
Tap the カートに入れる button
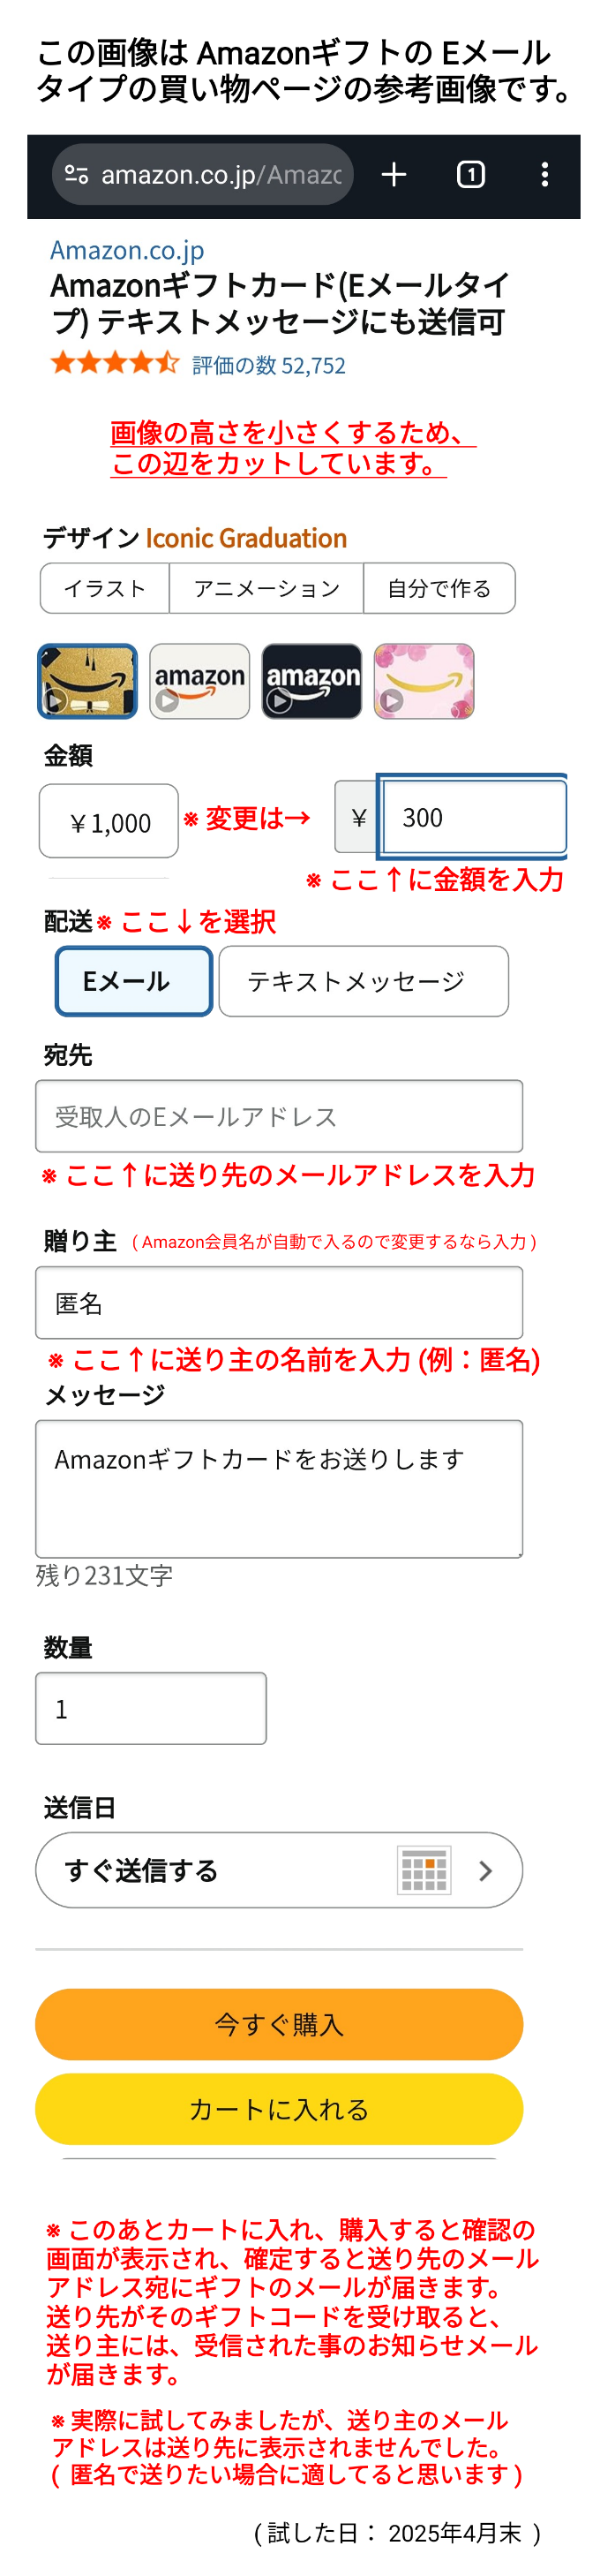coord(280,2108)
